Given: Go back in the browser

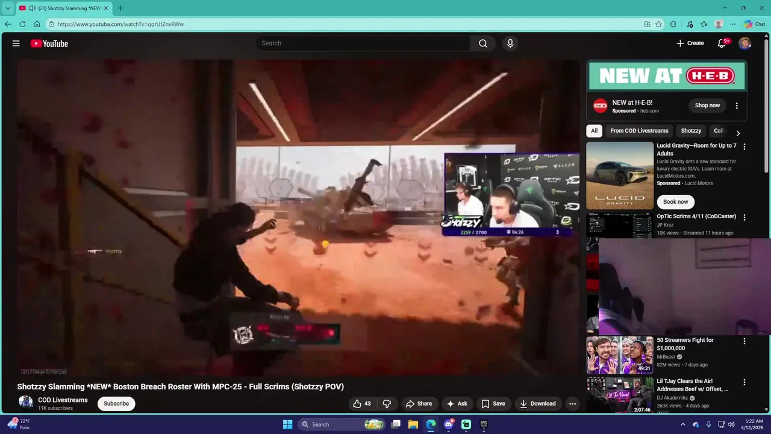Looking at the screenshot, I should [8, 24].
